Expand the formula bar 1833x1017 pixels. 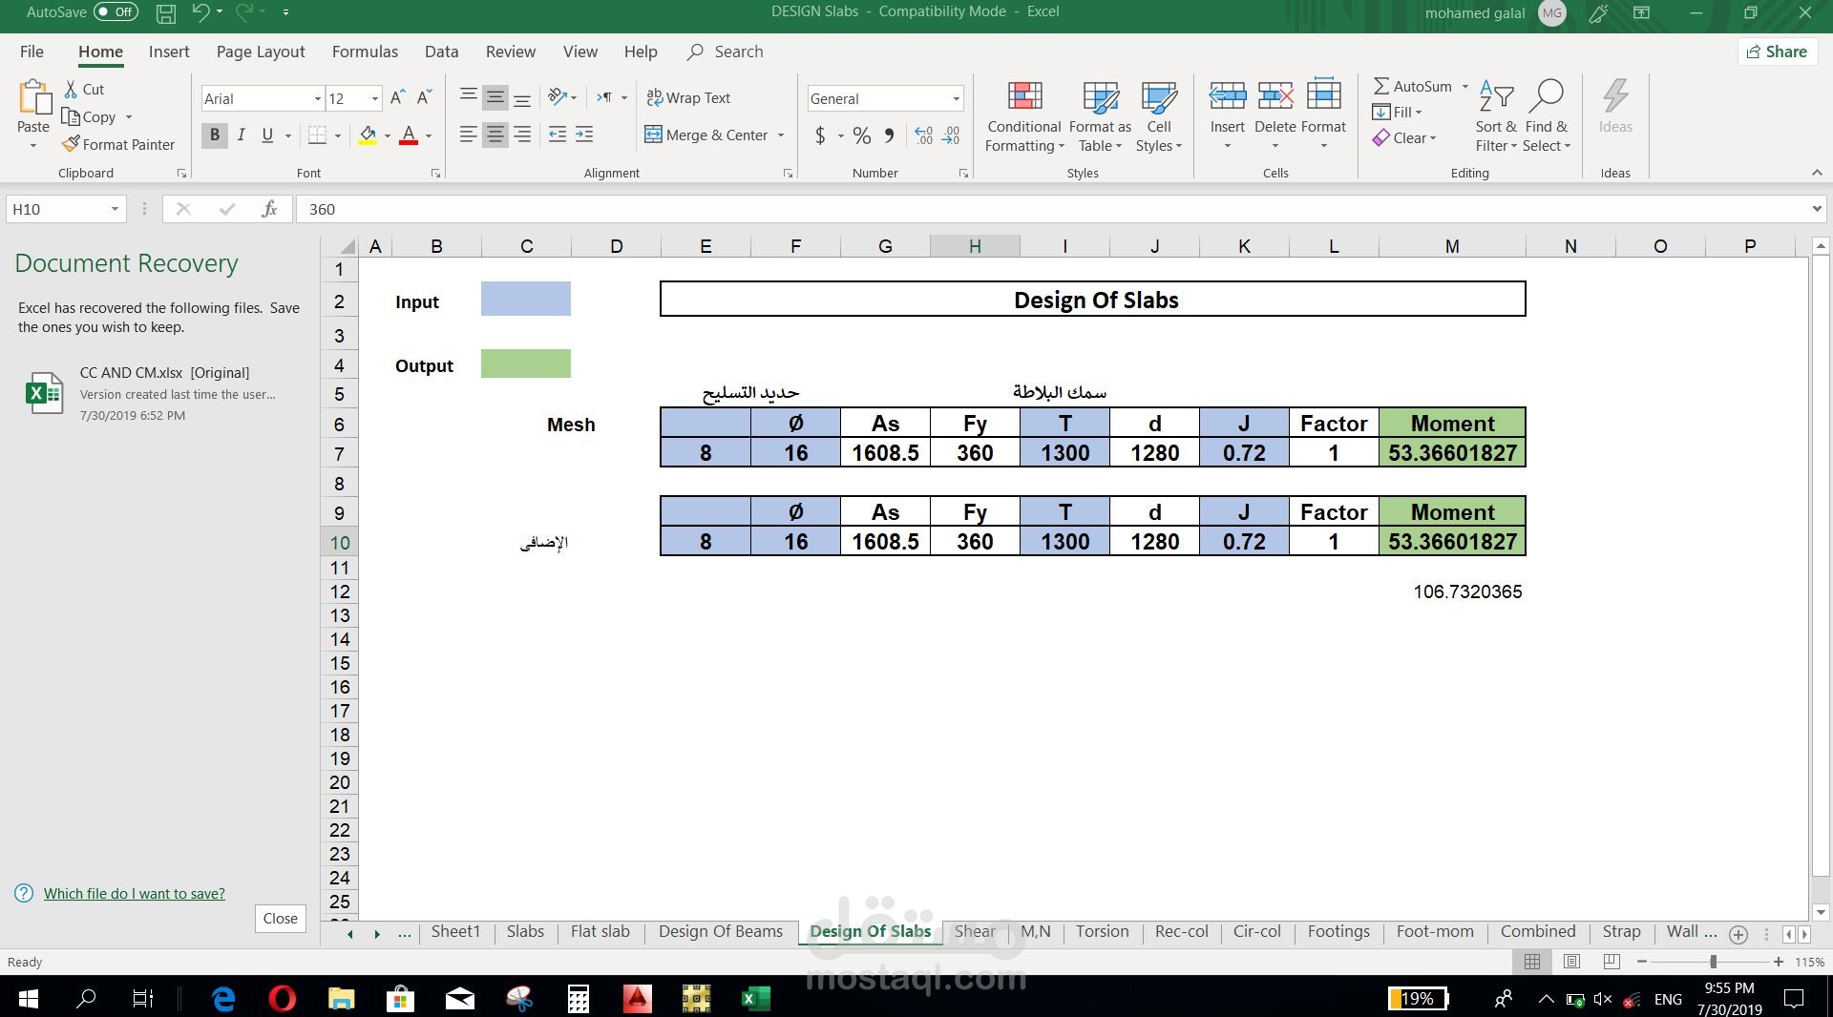pos(1817,209)
